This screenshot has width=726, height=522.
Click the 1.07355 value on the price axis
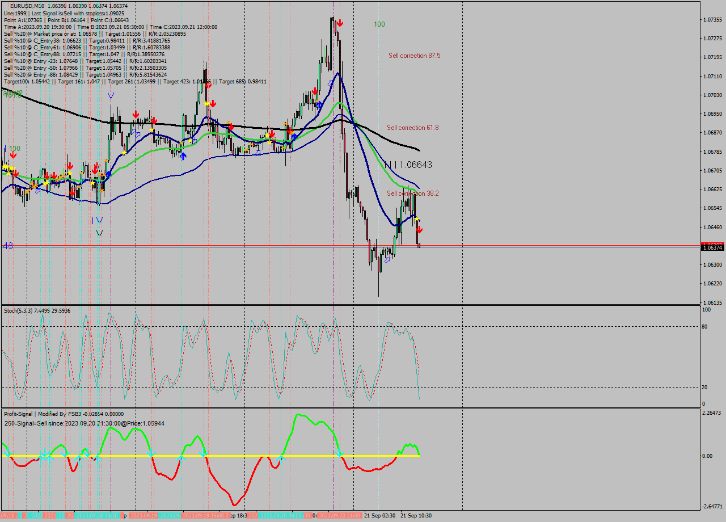click(x=713, y=20)
